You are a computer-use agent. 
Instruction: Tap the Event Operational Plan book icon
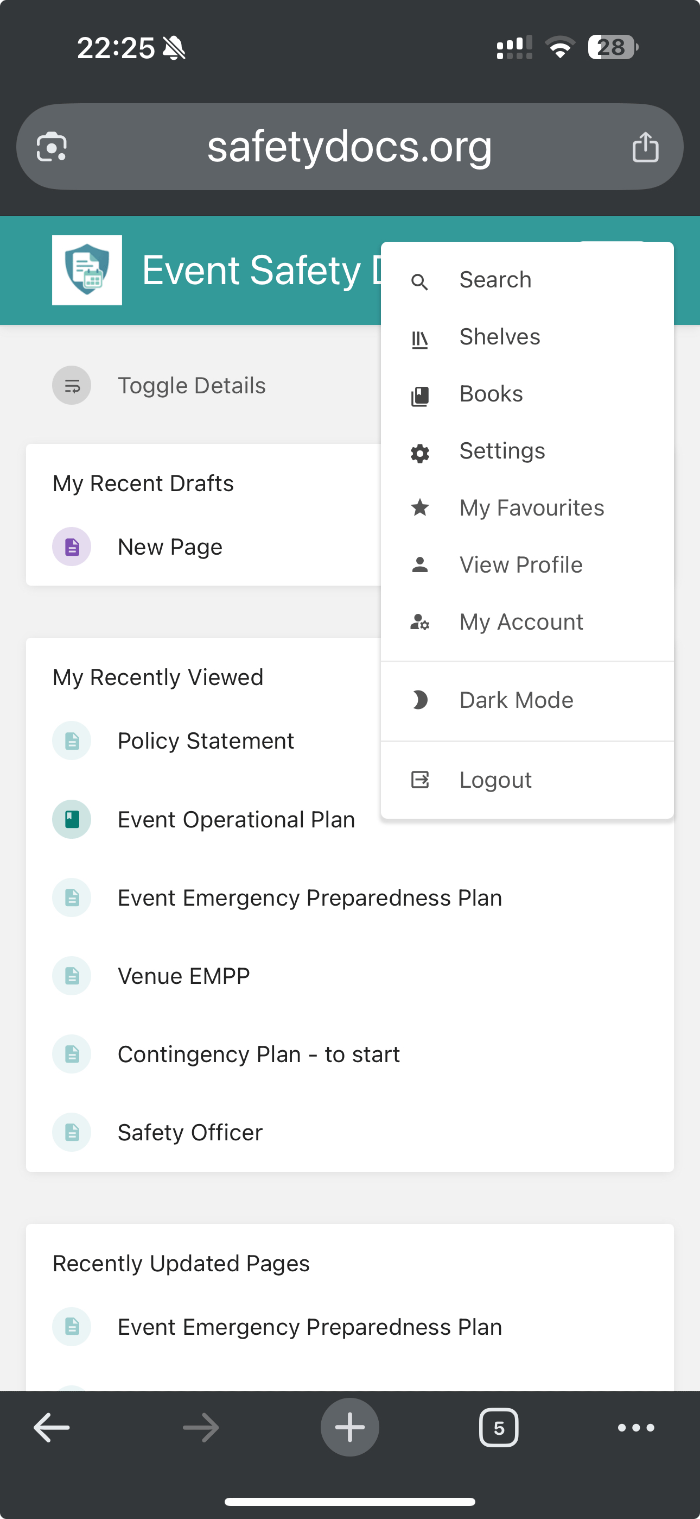(72, 819)
